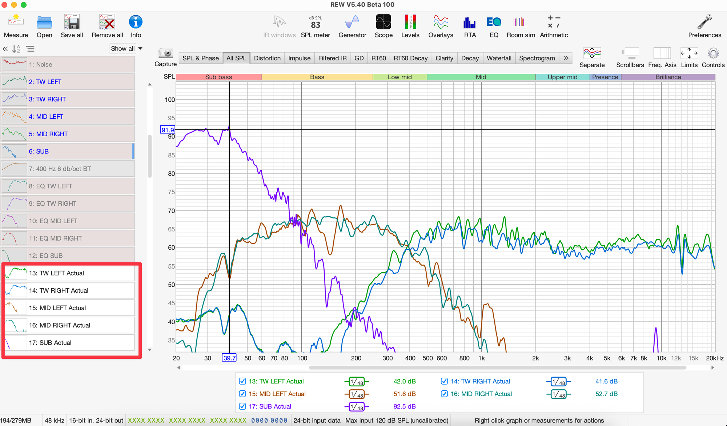The width and height of the screenshot is (727, 426).
Task: Switch to the Distortion tab
Action: click(267, 58)
